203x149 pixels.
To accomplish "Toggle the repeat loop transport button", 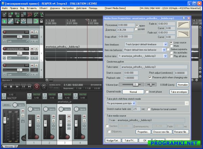I will point(44,86).
